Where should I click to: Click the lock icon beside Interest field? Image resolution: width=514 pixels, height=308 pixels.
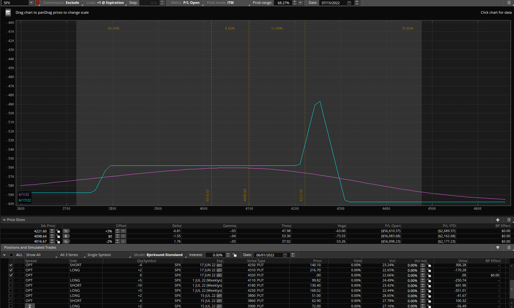(x=235, y=255)
